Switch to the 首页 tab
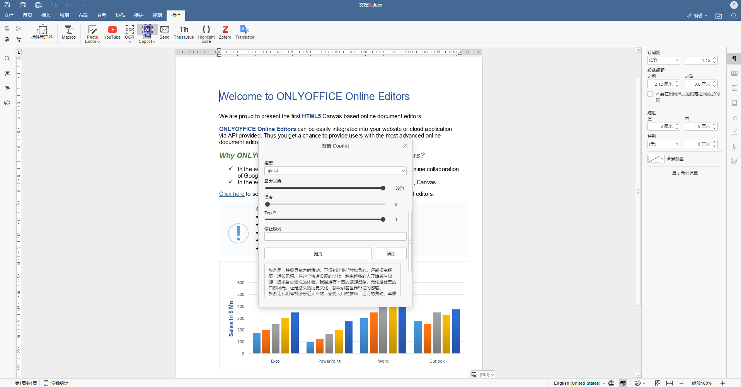This screenshot has height=387, width=741. pyautogui.click(x=27, y=15)
